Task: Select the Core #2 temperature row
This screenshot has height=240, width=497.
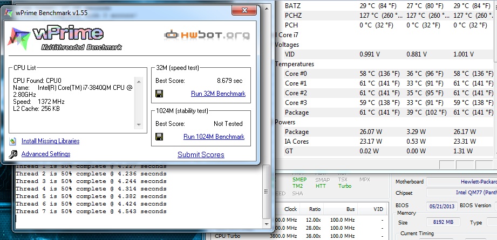Action: point(384,93)
